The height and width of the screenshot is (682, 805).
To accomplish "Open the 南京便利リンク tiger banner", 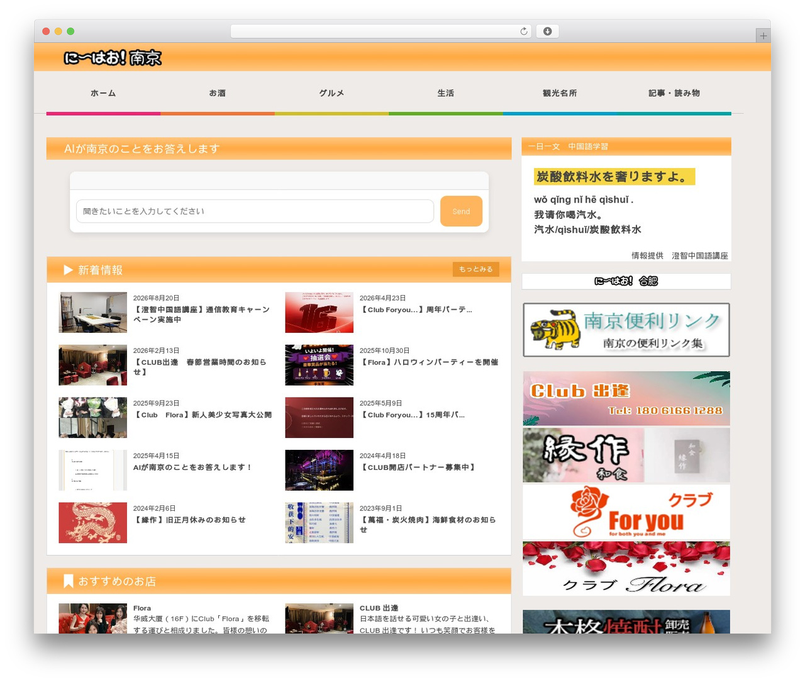I will click(626, 330).
